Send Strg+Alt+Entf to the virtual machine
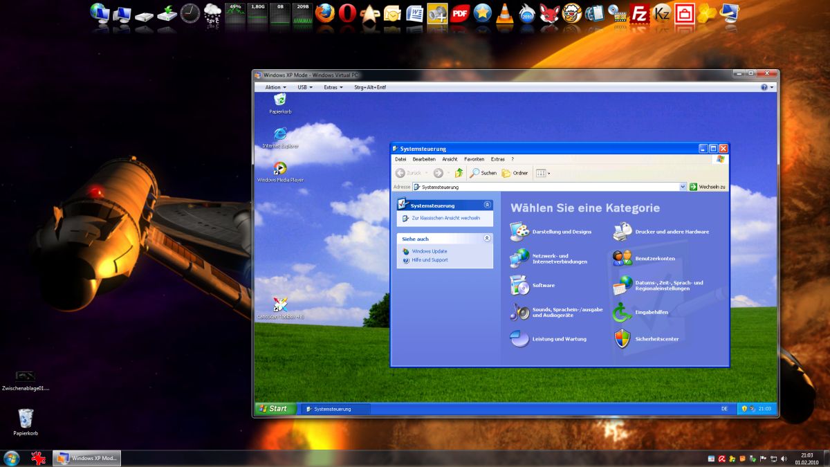The width and height of the screenshot is (830, 467). tap(370, 87)
